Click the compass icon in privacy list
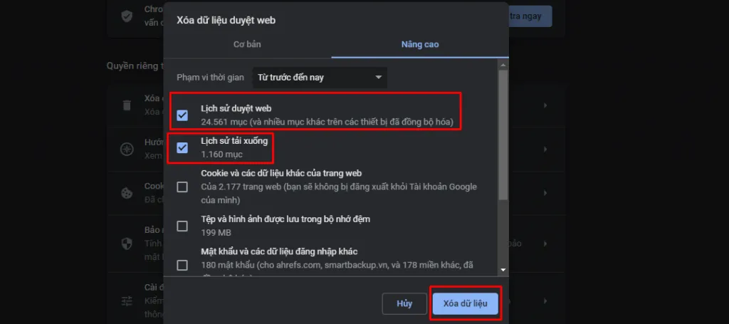Viewport: 729px width, 324px height. pos(127,150)
